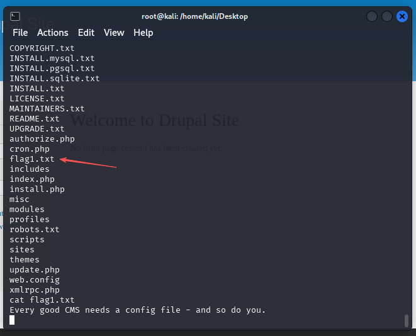416x336 pixels.
Task: Open the Edit menu
Action: point(86,33)
